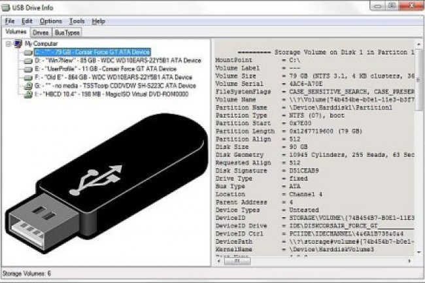
Task: Open the Options menu
Action: (x=51, y=21)
